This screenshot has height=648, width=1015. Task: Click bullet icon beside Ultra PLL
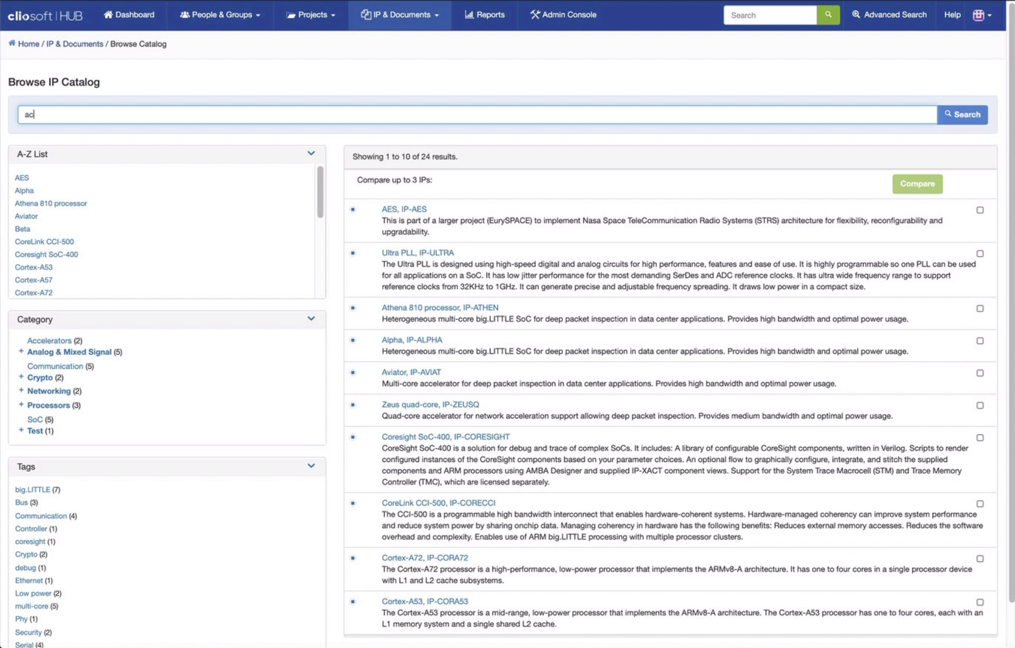[x=353, y=253]
